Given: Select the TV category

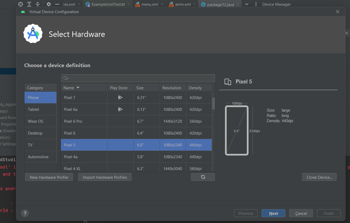Looking at the screenshot, I should 41,145.
